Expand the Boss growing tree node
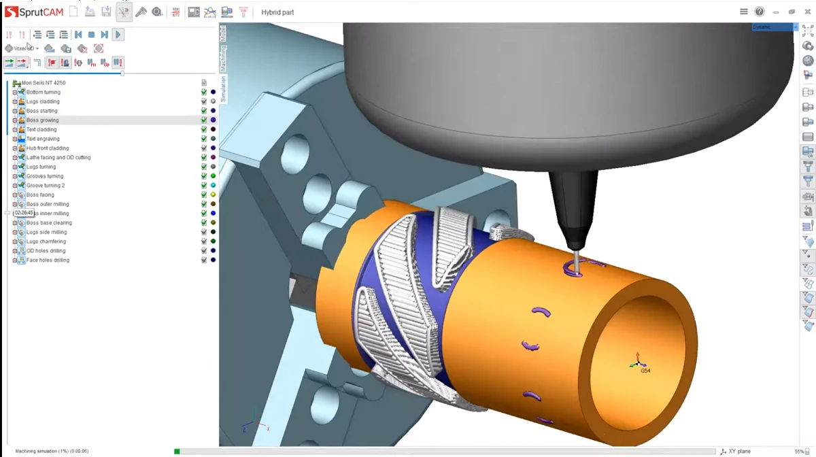This screenshot has height=457, width=816. coord(15,120)
